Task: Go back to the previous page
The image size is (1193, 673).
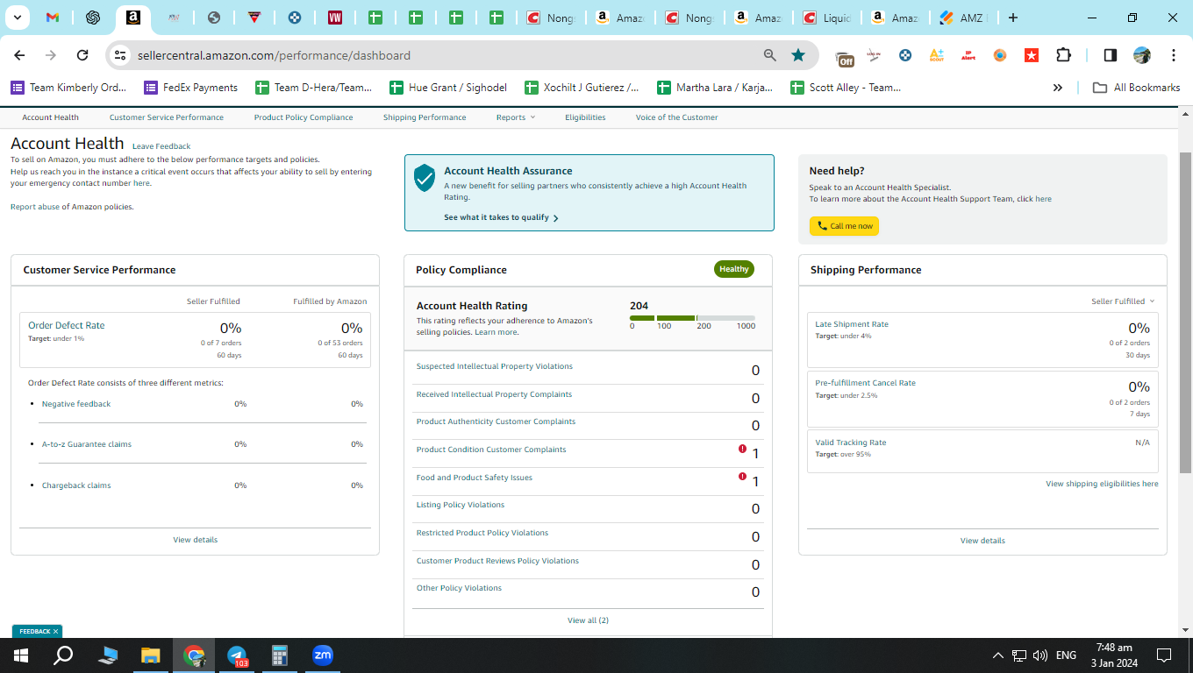Action: tap(20, 55)
